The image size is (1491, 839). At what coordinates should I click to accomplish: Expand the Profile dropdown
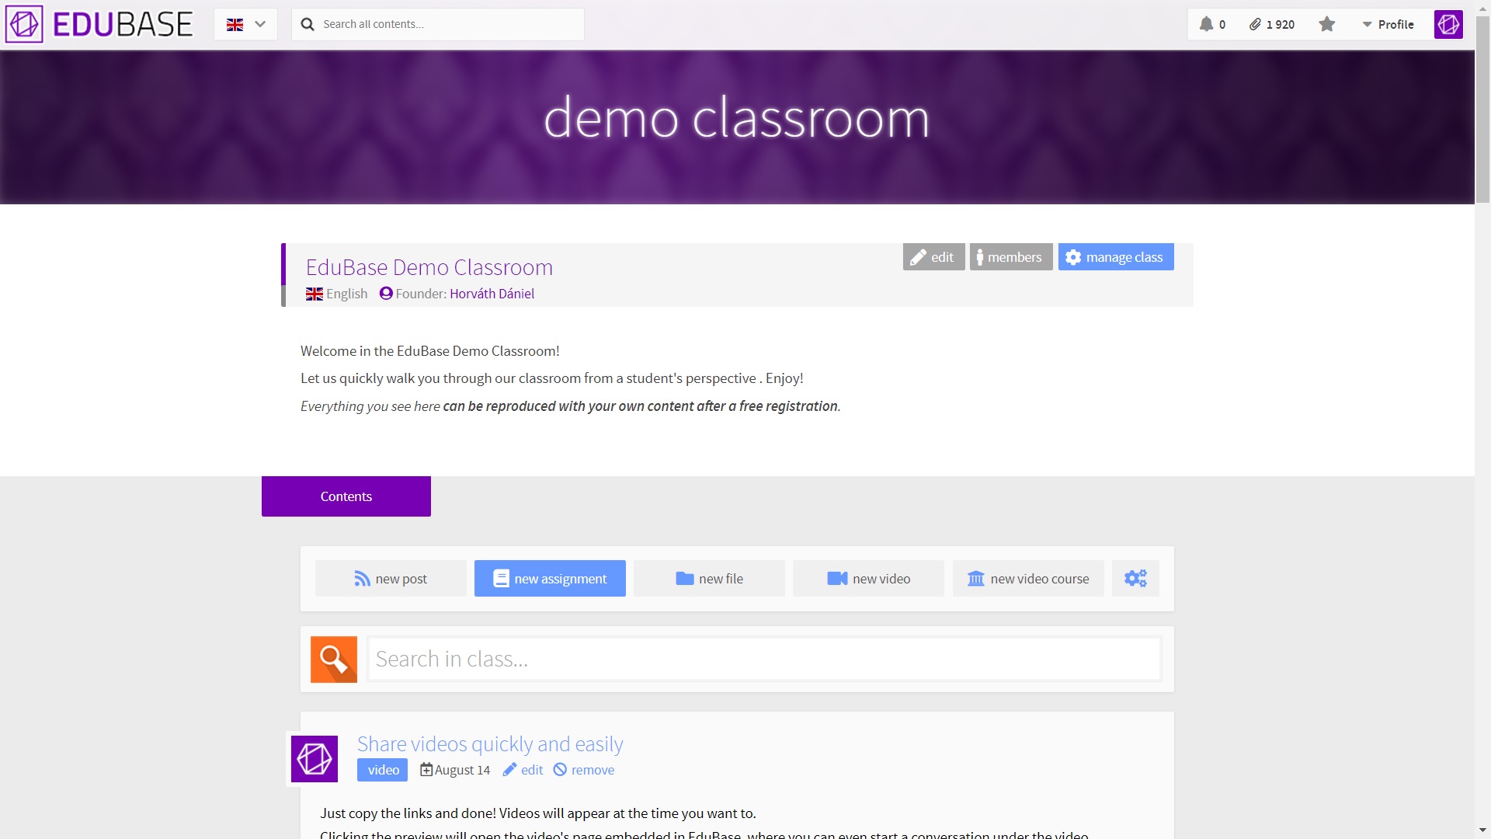click(x=1389, y=24)
